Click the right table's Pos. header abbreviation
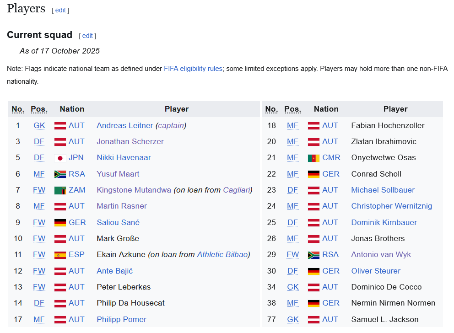 click(292, 109)
